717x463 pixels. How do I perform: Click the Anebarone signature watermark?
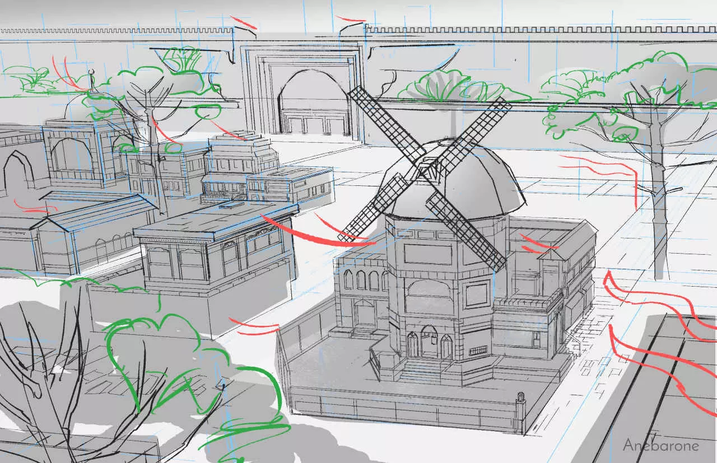[660, 446]
